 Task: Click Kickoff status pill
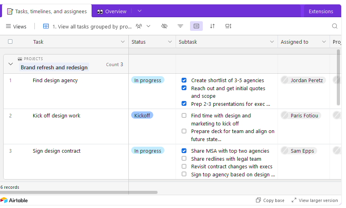coord(142,115)
